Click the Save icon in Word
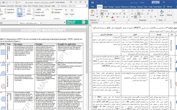 click(93, 2)
